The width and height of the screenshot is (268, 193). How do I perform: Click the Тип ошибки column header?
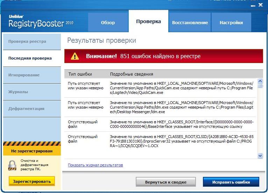pyautogui.click(x=80, y=74)
